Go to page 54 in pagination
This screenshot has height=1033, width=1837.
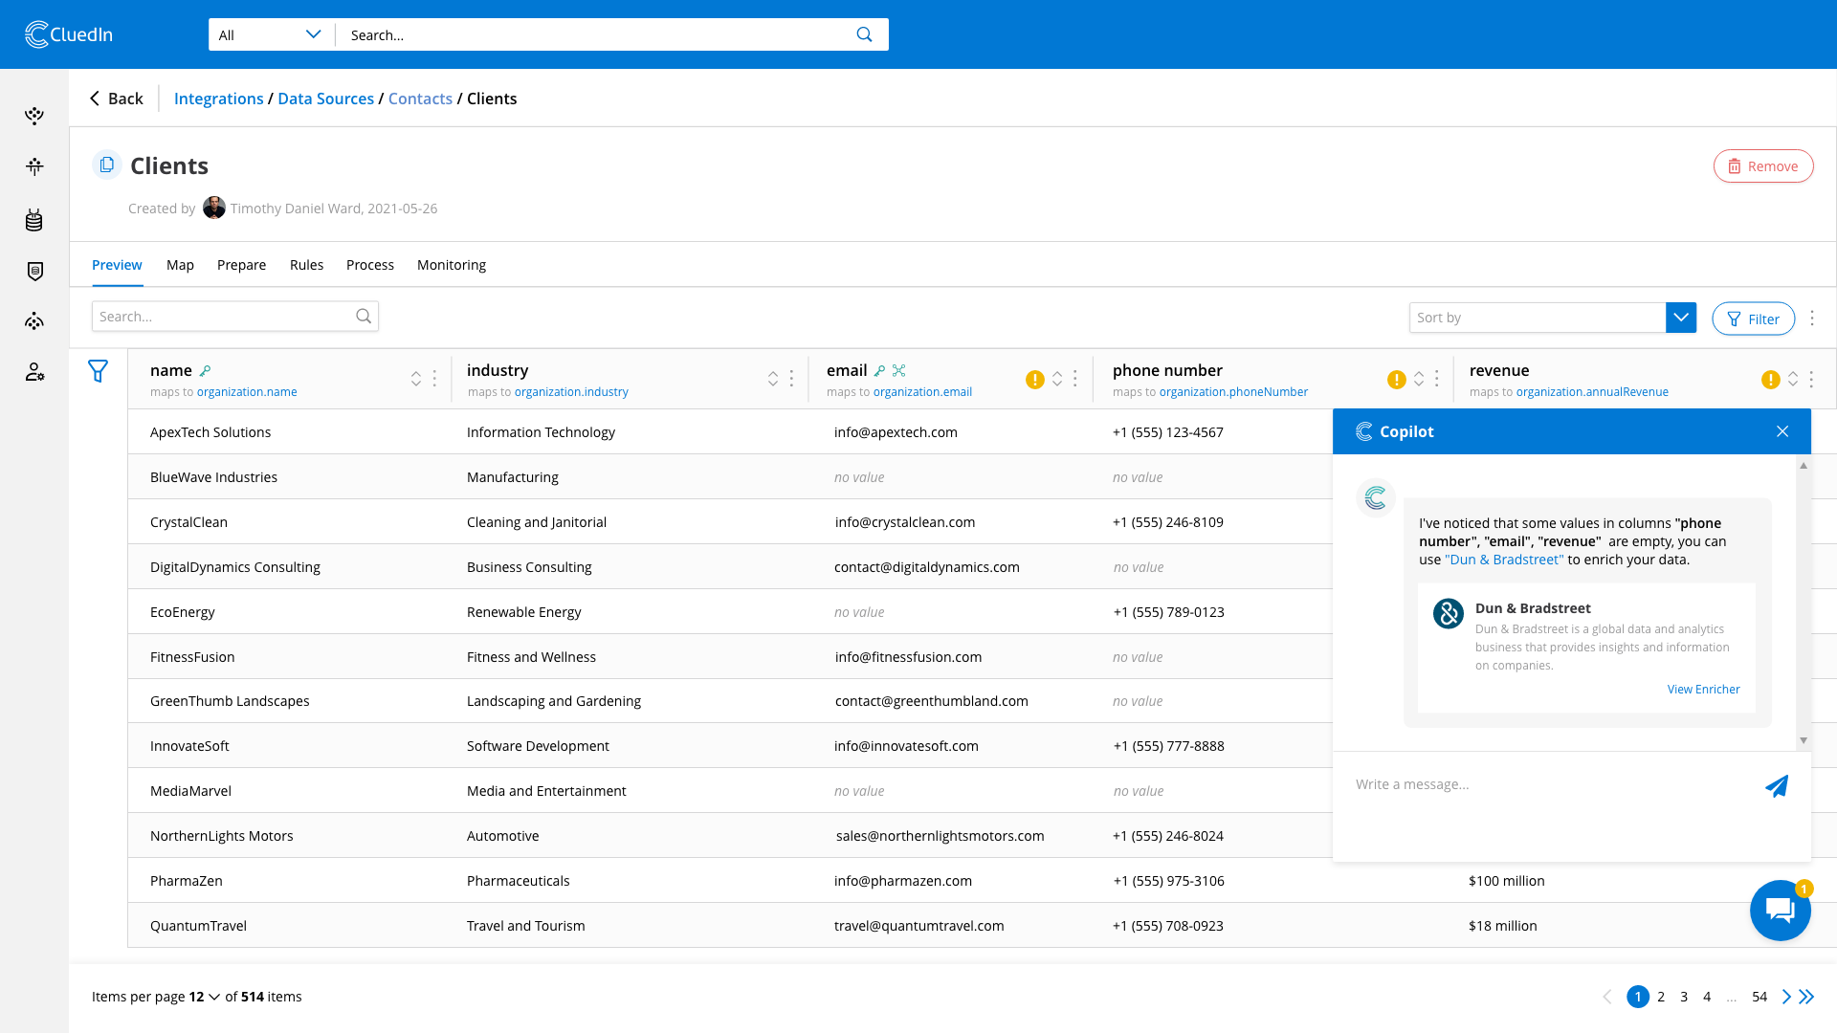(x=1760, y=997)
